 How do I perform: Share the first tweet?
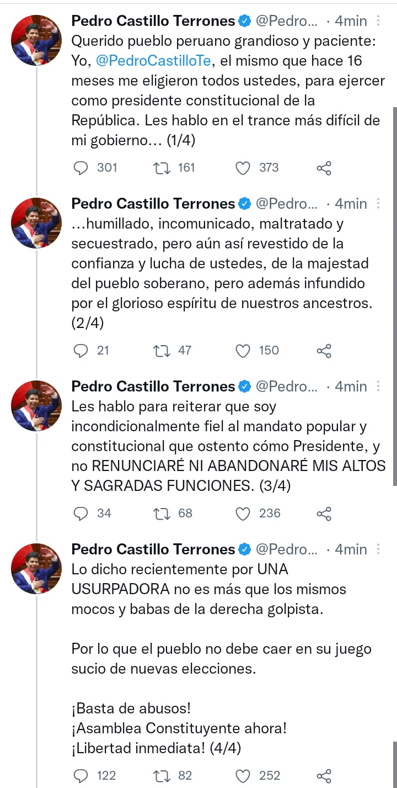click(x=324, y=168)
